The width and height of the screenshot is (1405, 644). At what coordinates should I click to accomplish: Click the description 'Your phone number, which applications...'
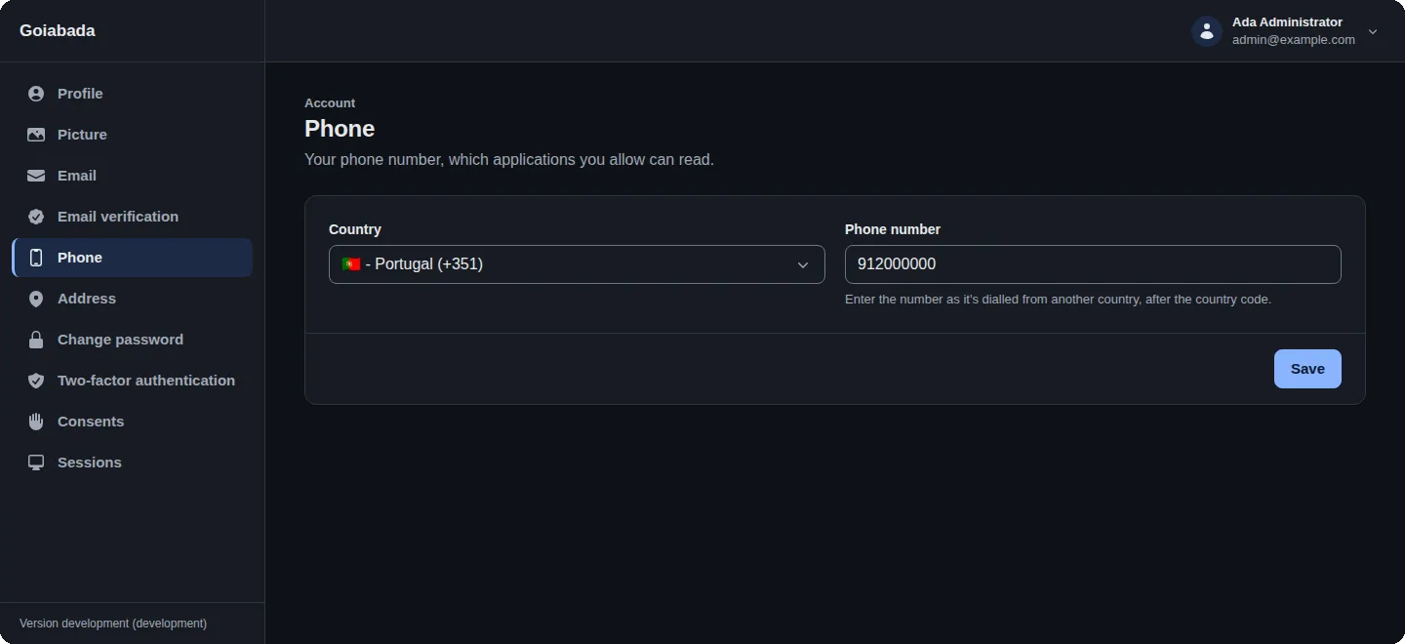[x=509, y=159]
